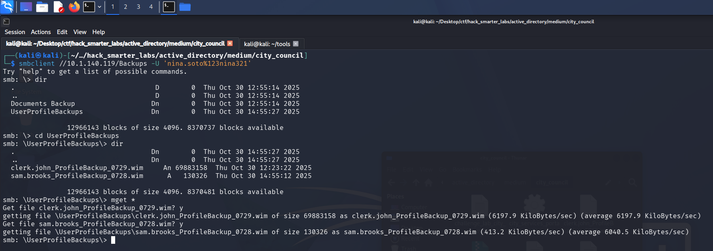Click the 'UserProfileBackups' directory listing entry
Image resolution: width=713 pixels, height=251 pixels.
[47, 111]
